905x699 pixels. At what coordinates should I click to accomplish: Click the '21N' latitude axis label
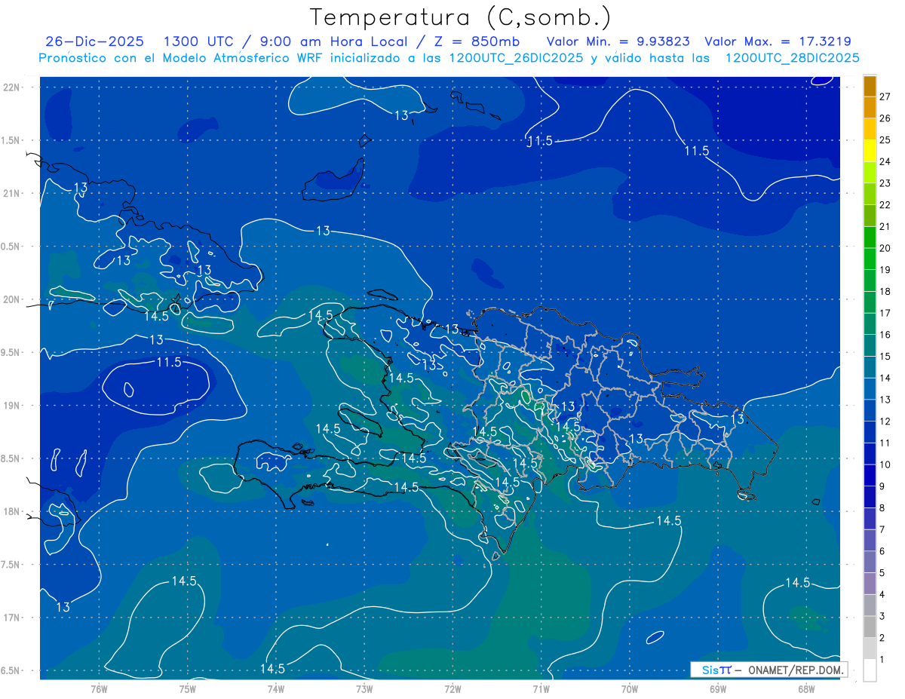pyautogui.click(x=12, y=193)
